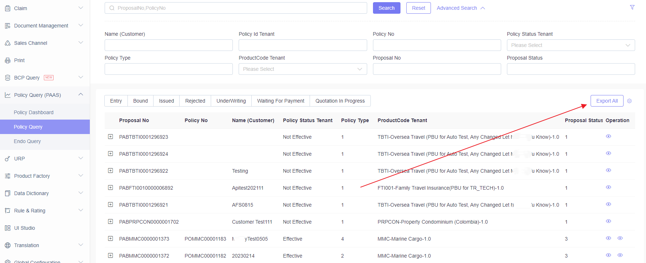
Task: Click eye icon for PABPRPCON0000001702 row
Action: click(608, 221)
